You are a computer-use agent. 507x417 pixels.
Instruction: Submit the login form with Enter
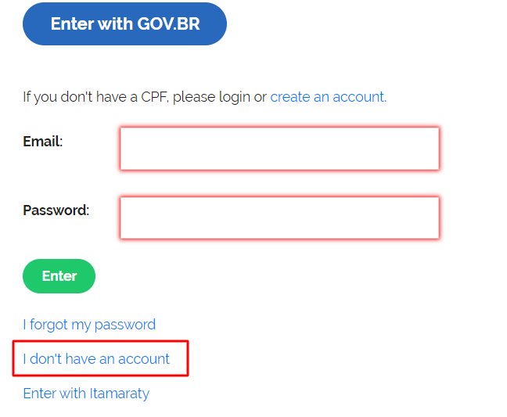pos(59,276)
